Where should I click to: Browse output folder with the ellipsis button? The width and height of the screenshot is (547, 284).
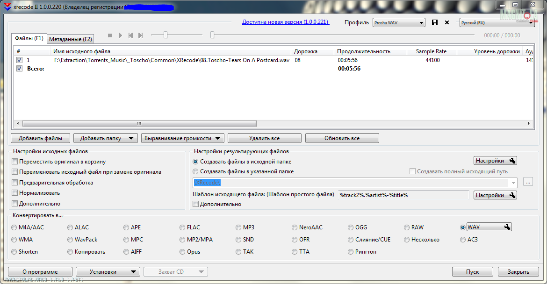[x=528, y=182]
